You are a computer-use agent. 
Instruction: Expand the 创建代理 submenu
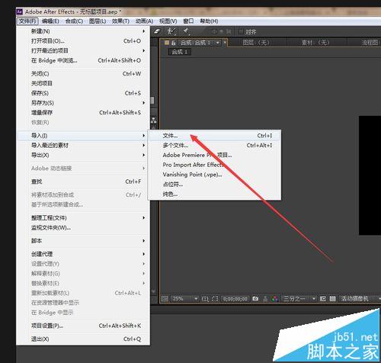click(x=144, y=254)
